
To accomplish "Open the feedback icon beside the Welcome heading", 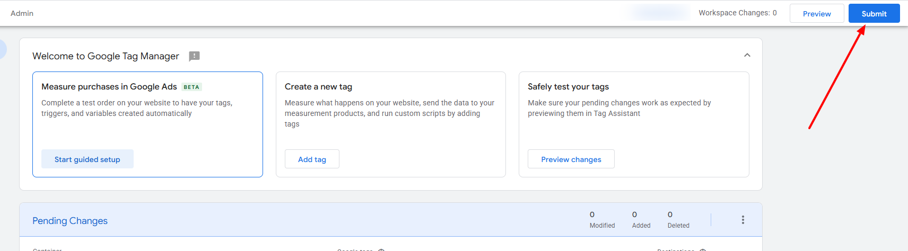I will tap(194, 56).
